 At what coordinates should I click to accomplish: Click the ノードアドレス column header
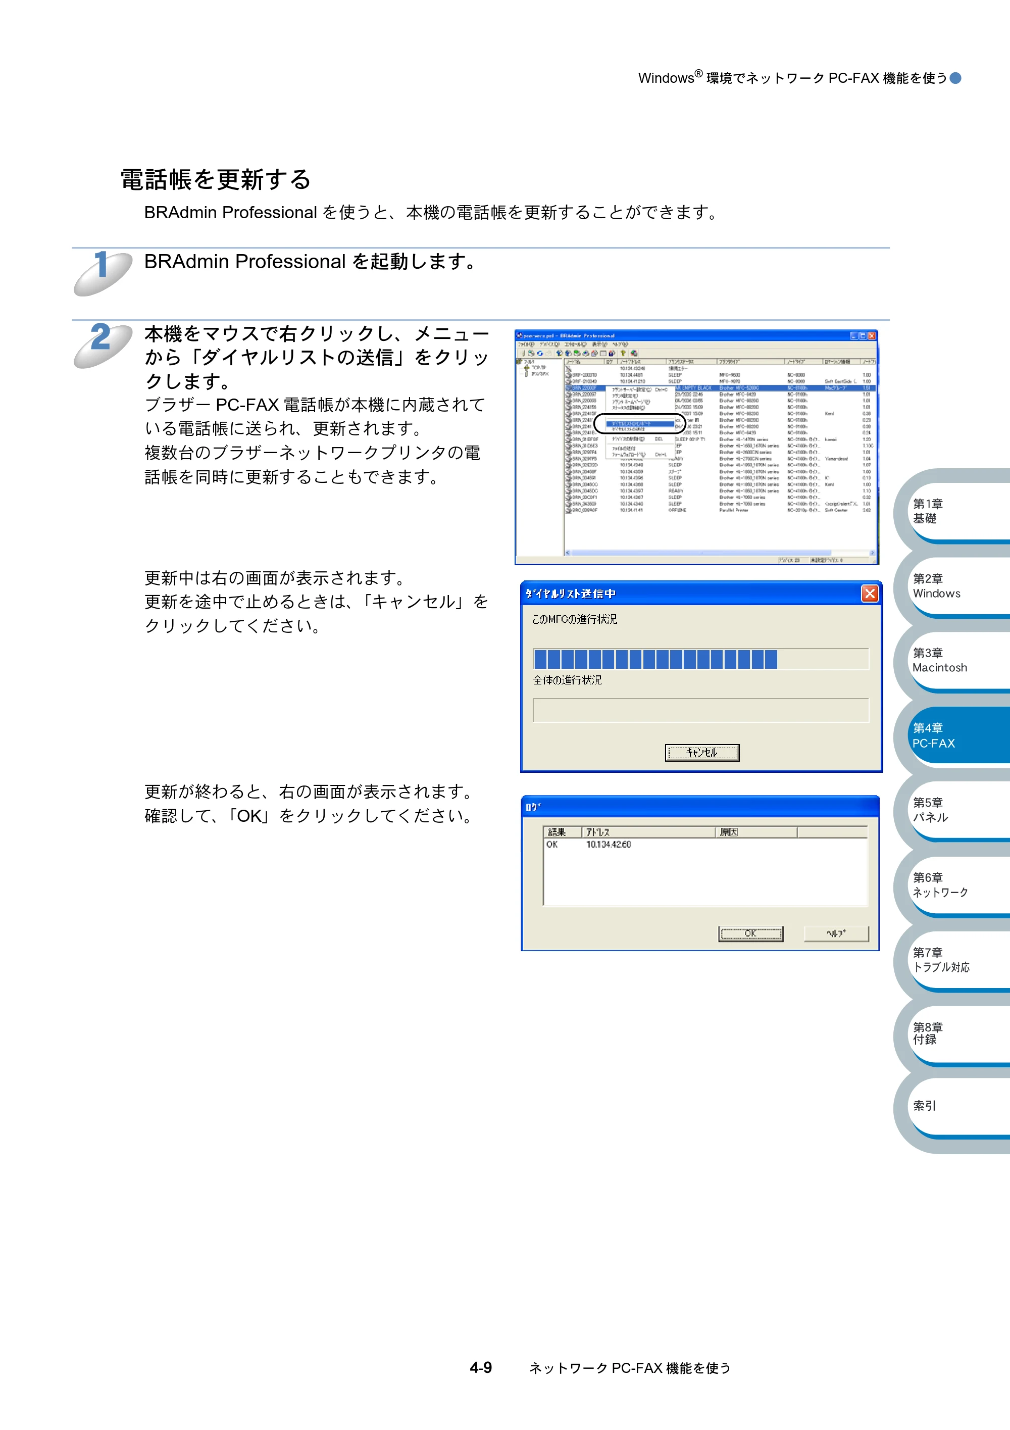pos(641,362)
